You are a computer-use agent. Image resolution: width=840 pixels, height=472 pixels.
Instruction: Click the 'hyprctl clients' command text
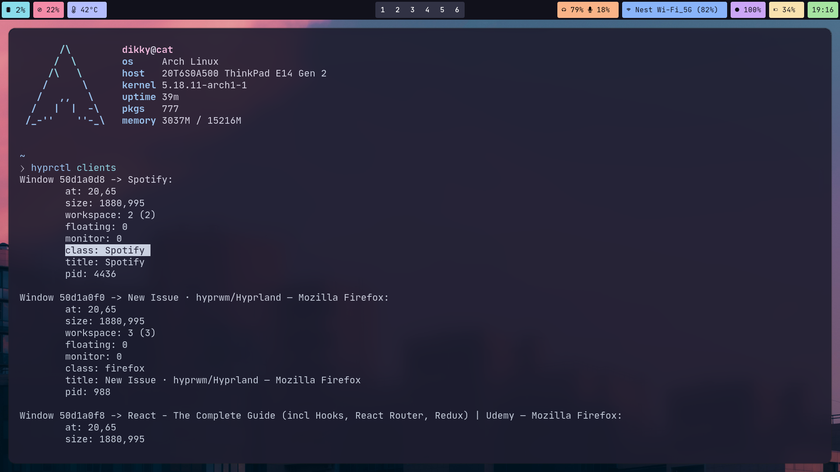[x=73, y=167]
